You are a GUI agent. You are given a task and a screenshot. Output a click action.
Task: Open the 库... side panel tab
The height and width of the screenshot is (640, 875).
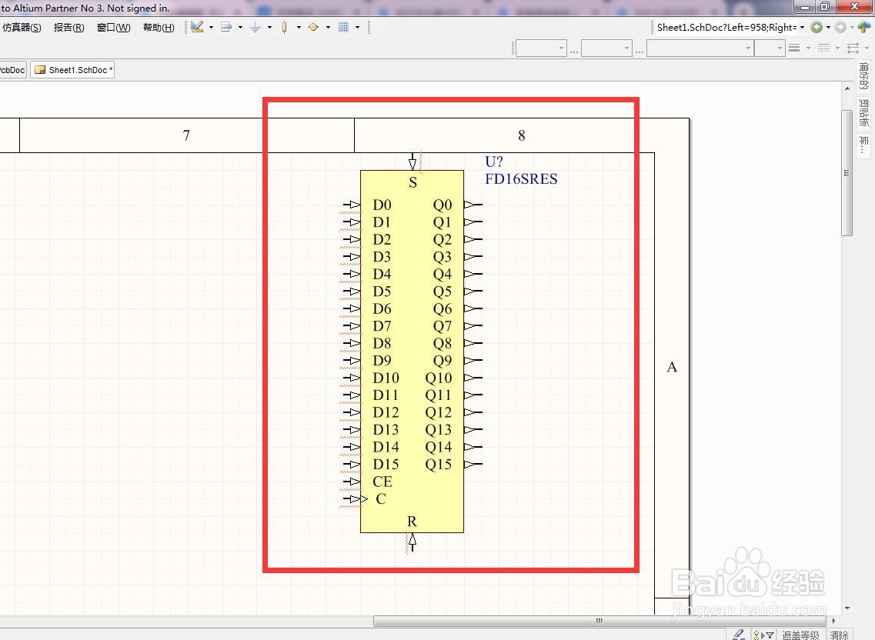coord(863,145)
